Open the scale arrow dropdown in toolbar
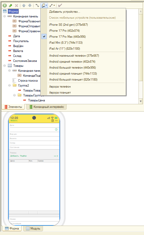Viewport: 144px width, 235px height. (52, 5)
